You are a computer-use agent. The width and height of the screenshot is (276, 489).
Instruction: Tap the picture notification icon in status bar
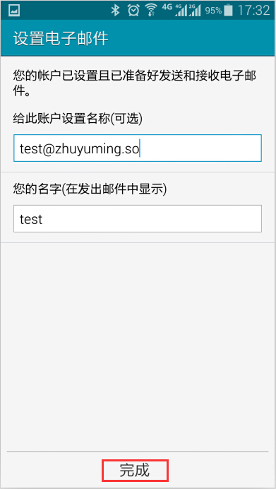[x=14, y=11]
